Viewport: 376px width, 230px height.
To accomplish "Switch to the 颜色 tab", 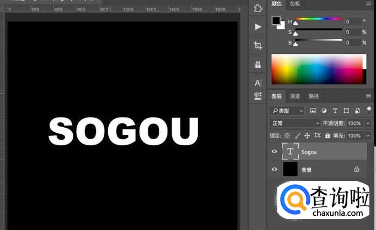I will [x=276, y=4].
